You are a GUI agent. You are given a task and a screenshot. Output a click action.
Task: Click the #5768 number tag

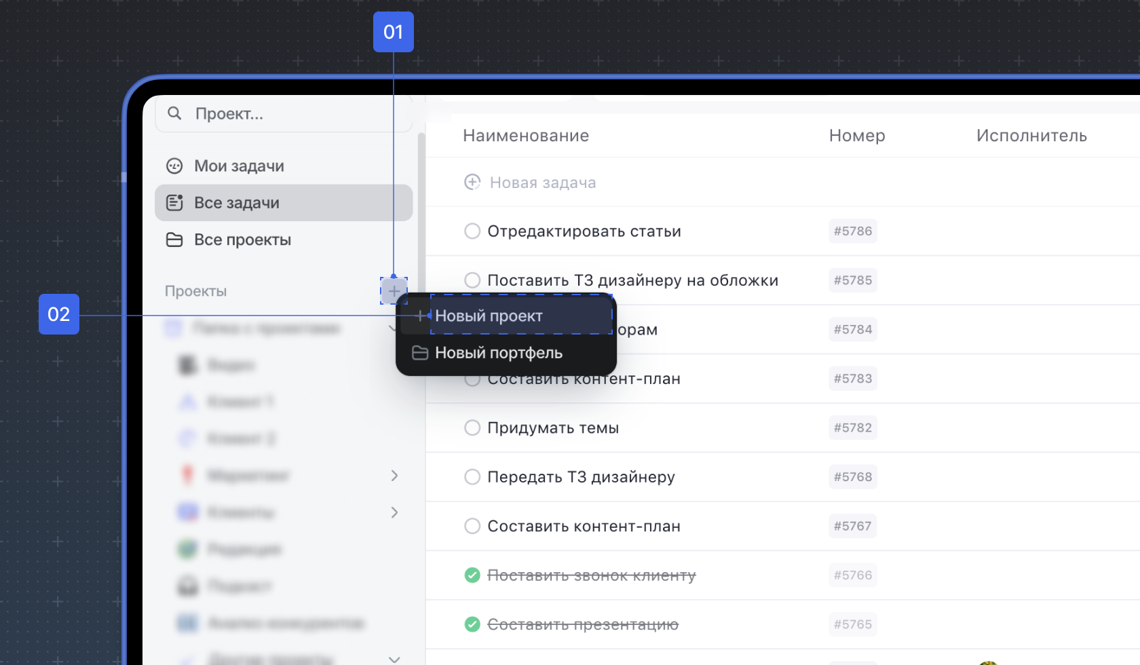click(x=853, y=477)
